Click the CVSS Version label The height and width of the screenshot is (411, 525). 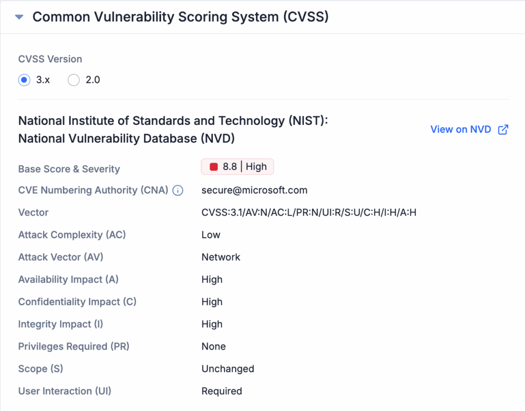coord(50,59)
